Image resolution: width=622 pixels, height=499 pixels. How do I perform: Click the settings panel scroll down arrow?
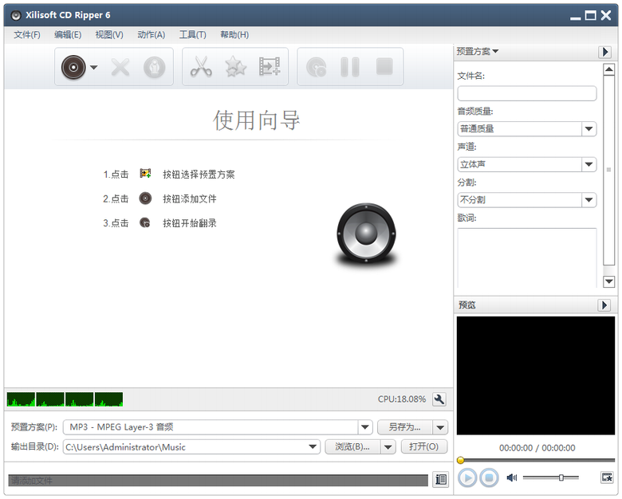[608, 281]
